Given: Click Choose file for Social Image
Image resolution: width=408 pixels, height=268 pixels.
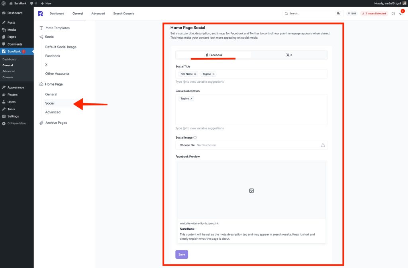Looking at the screenshot, I should [187, 145].
